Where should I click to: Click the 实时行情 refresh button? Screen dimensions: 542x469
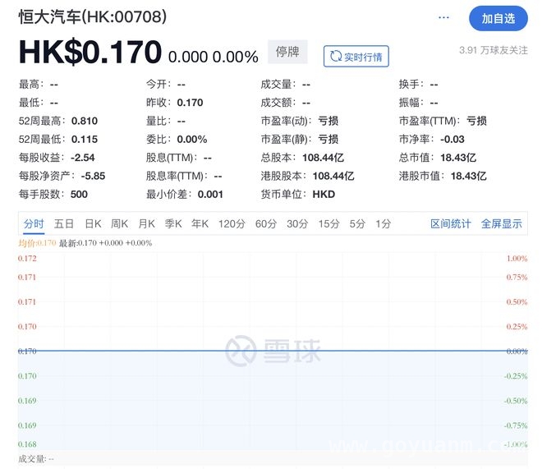click(x=356, y=57)
